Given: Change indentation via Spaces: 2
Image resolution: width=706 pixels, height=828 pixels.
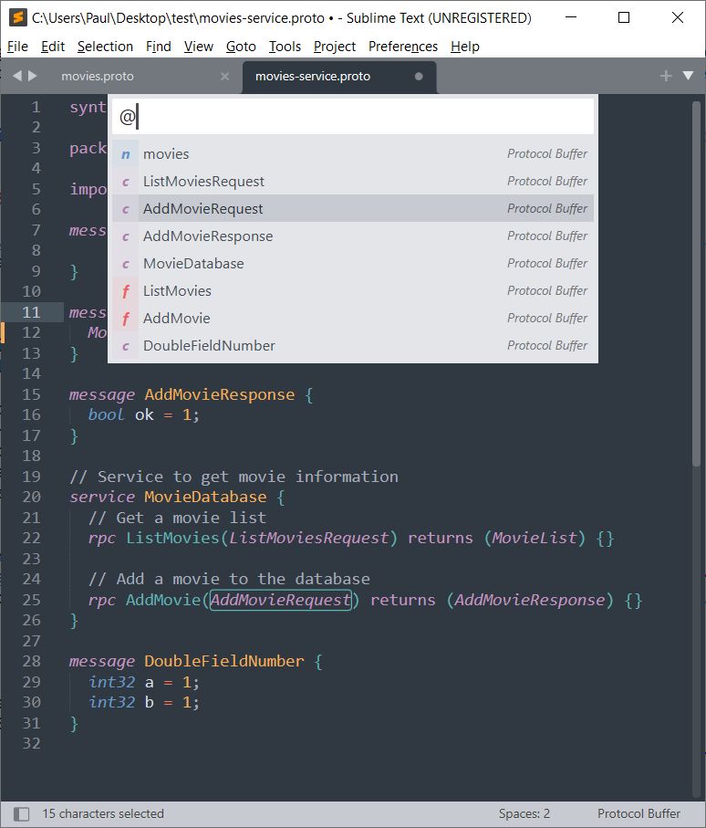Looking at the screenshot, I should point(524,813).
